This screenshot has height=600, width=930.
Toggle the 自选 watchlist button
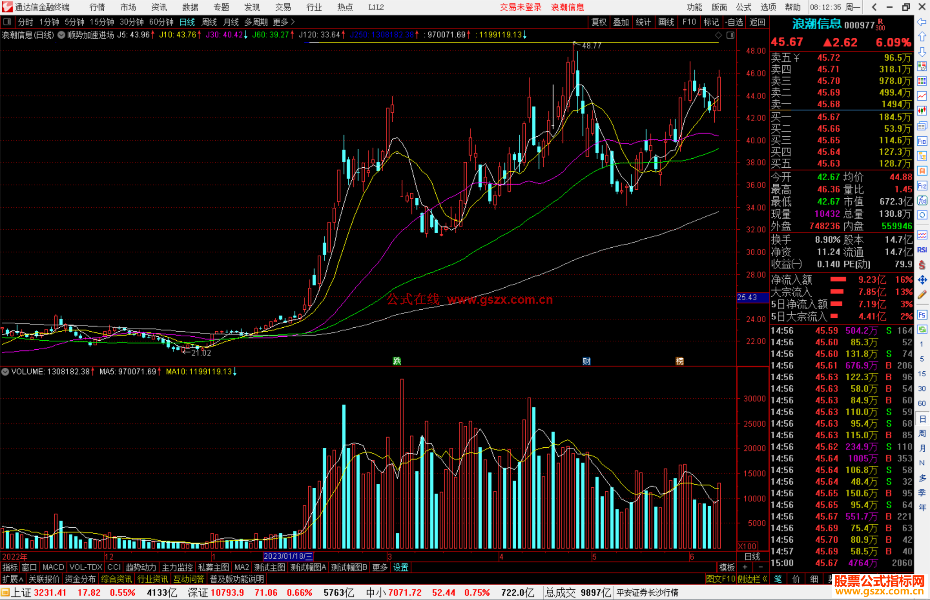pyautogui.click(x=734, y=22)
